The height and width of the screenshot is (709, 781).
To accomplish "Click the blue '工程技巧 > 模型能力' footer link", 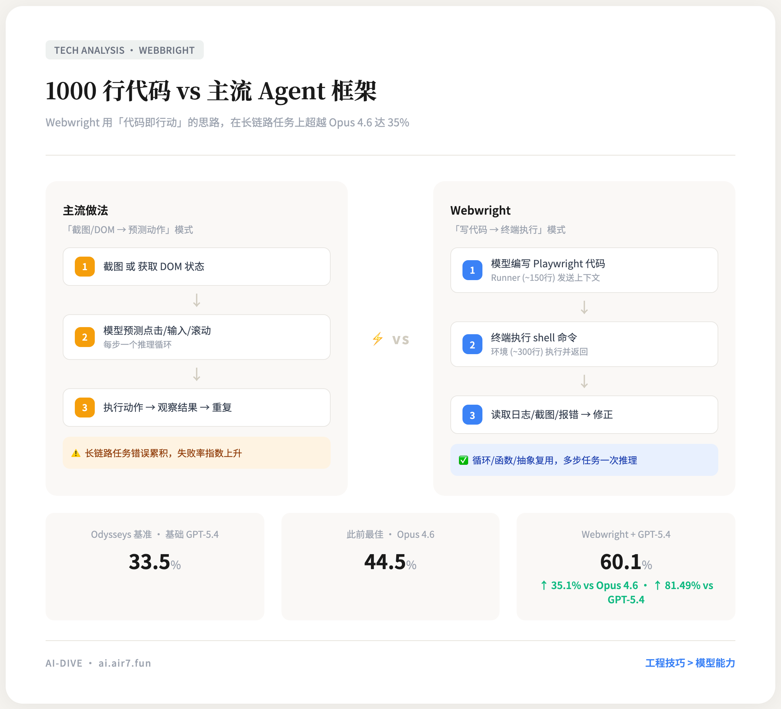I will (x=690, y=663).
